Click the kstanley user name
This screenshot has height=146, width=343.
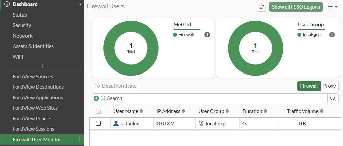tap(130, 124)
